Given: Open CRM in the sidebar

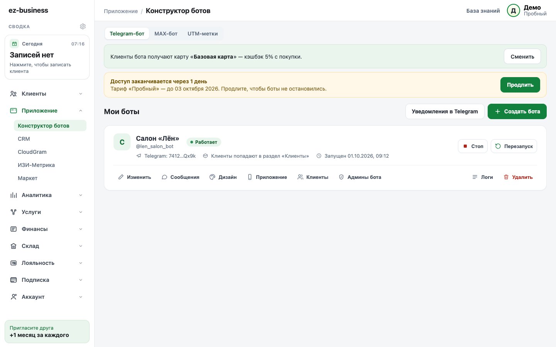Looking at the screenshot, I should (x=50, y=139).
